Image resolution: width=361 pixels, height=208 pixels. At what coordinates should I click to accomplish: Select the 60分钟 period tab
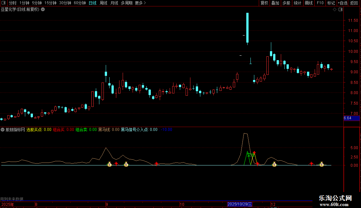point(80,3)
